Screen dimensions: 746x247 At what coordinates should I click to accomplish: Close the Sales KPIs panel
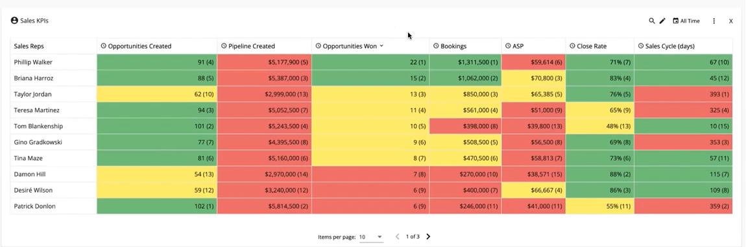731,21
